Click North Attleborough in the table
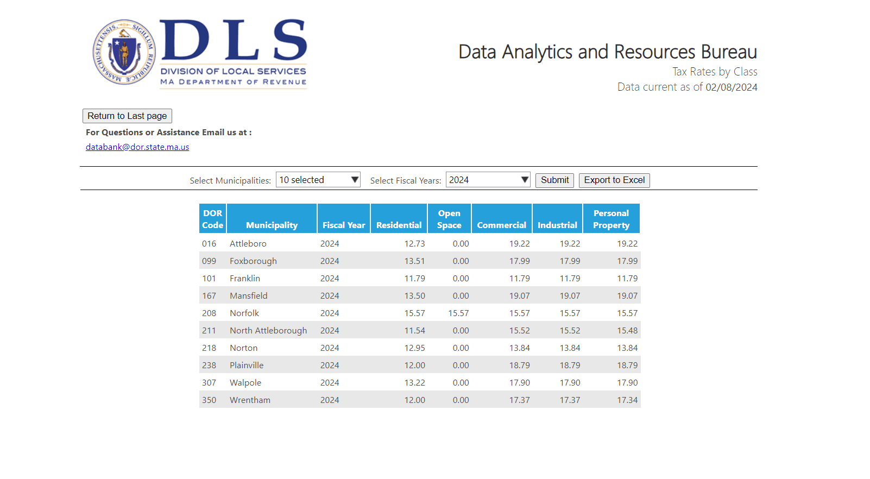This screenshot has height=479, width=870. (268, 331)
